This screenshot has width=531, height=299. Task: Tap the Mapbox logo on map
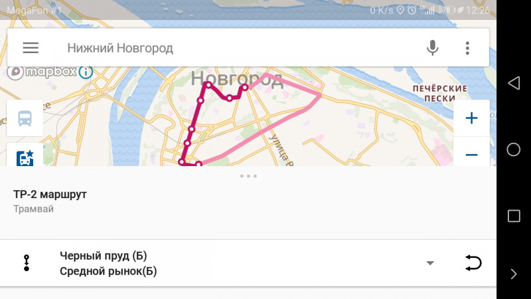pos(42,72)
